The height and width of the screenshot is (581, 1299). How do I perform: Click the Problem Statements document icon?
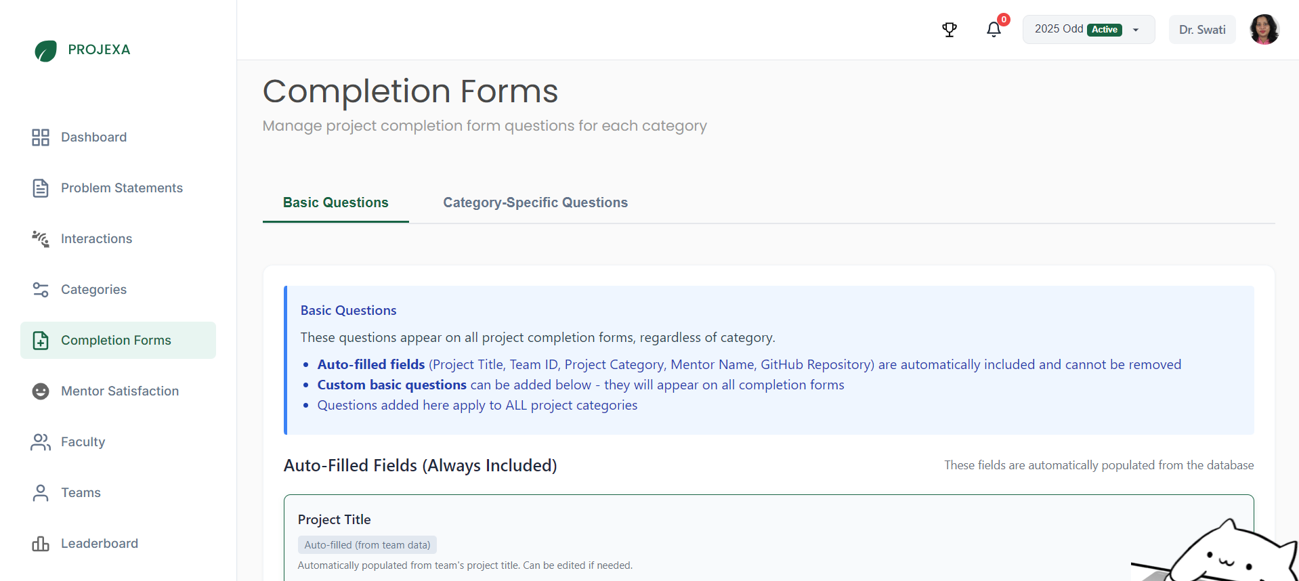tap(41, 188)
